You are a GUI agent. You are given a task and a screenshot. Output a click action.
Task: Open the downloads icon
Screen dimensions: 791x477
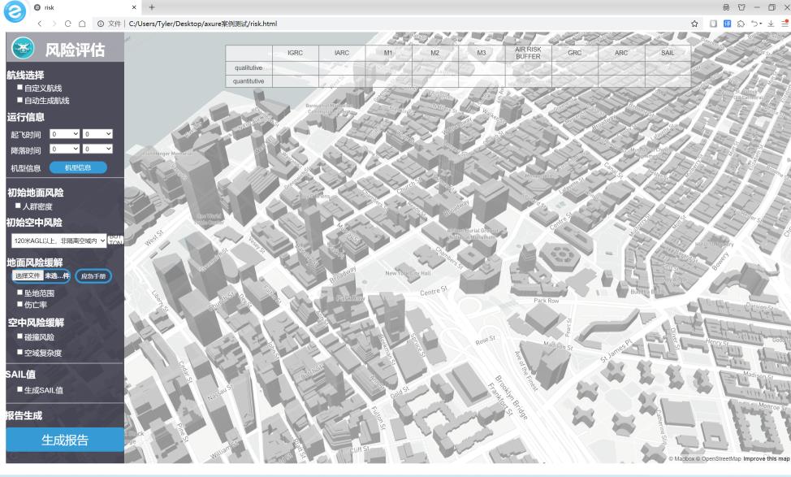[771, 24]
